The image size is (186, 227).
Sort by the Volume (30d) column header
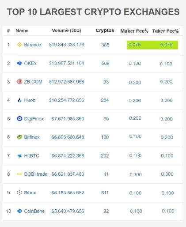tap(66, 30)
